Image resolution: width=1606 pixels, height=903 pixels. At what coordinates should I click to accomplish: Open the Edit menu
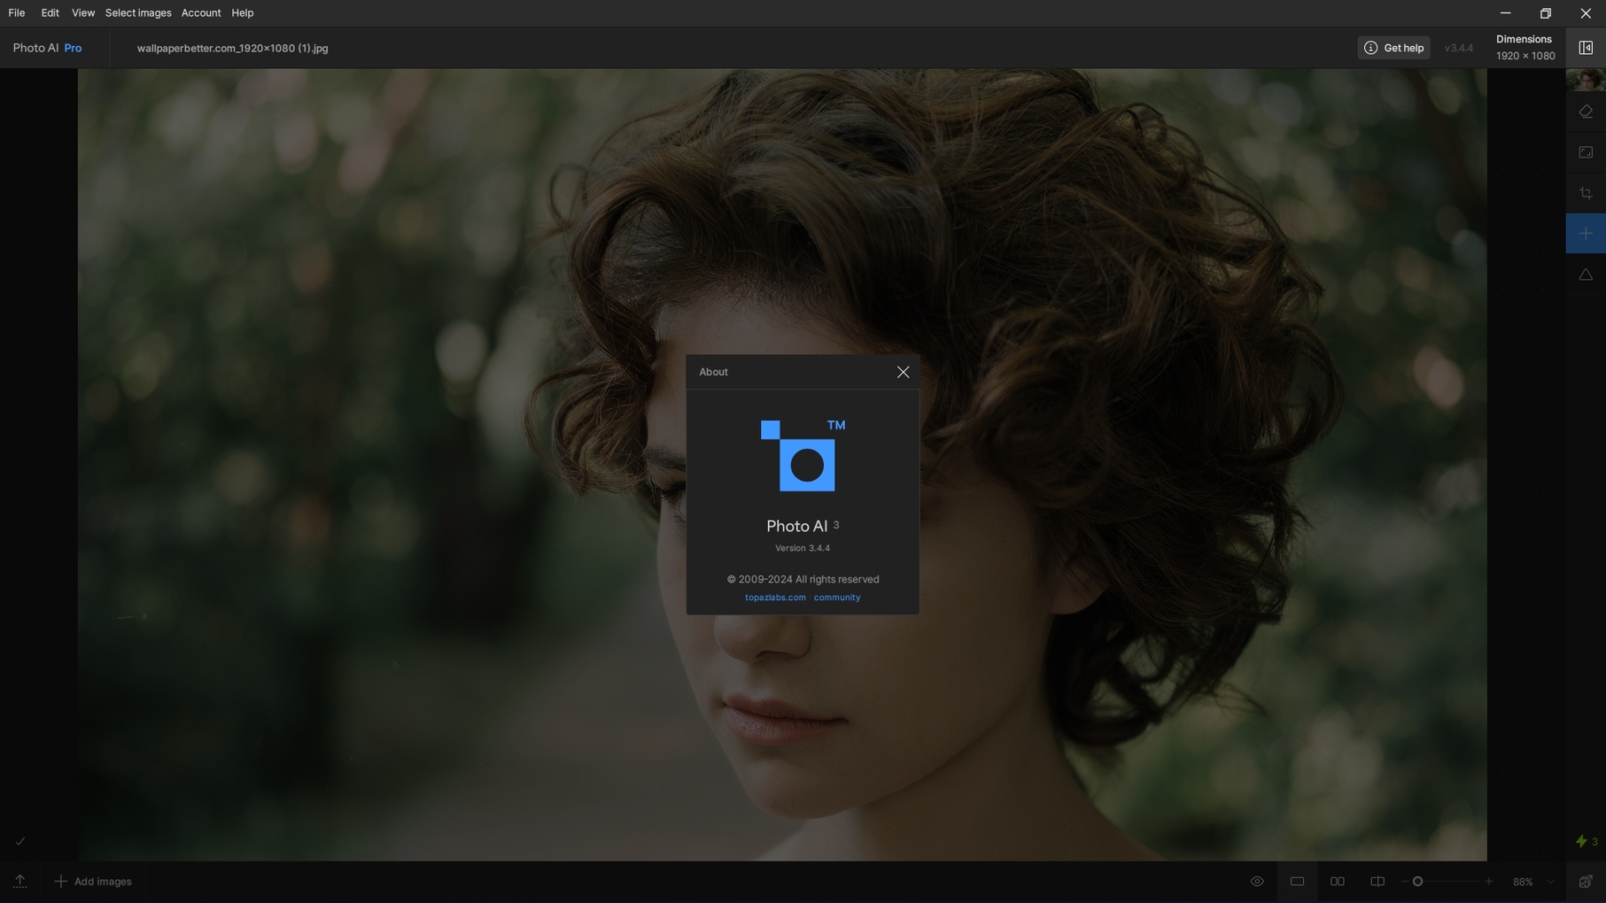pyautogui.click(x=50, y=13)
